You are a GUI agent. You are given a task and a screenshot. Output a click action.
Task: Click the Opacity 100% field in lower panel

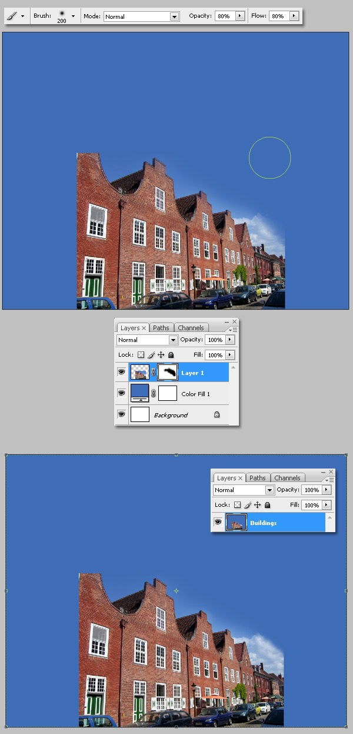pyautogui.click(x=311, y=490)
